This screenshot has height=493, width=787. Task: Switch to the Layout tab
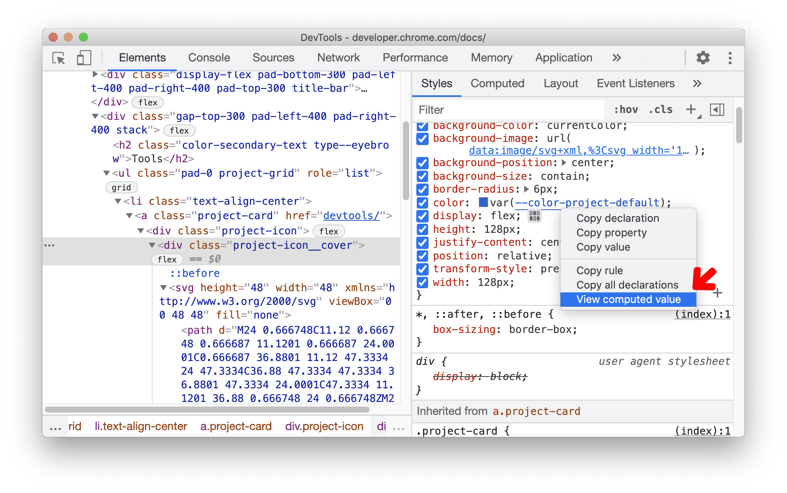pos(559,83)
